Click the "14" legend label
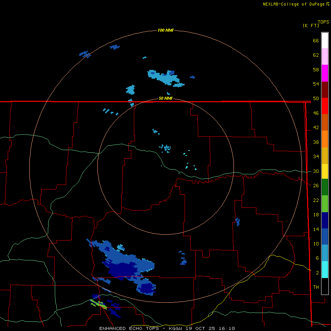 316,229
